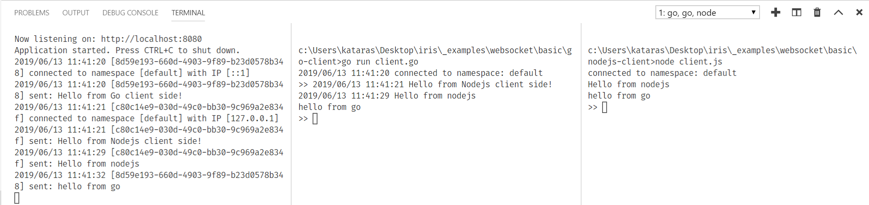Click the divider between Go and Node terminals

(581, 113)
